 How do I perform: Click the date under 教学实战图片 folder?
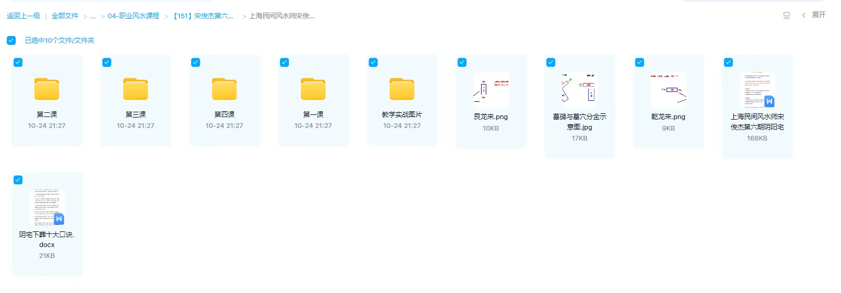coord(402,126)
